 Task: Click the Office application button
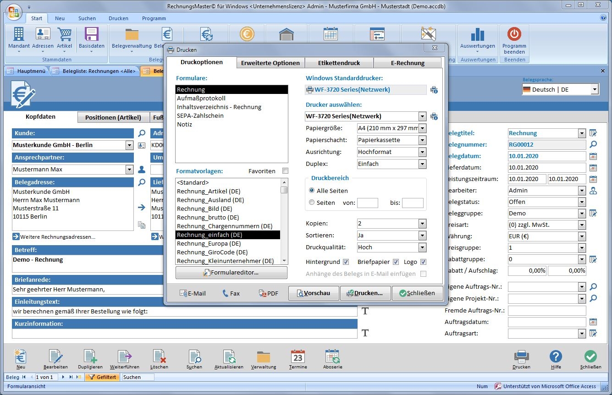click(13, 11)
